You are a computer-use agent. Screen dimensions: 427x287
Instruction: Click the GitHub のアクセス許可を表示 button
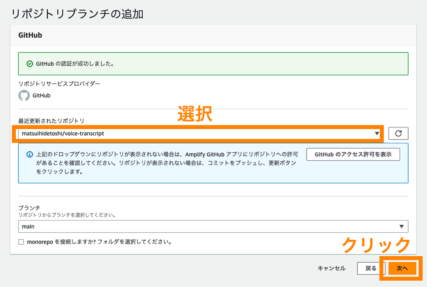[353, 154]
